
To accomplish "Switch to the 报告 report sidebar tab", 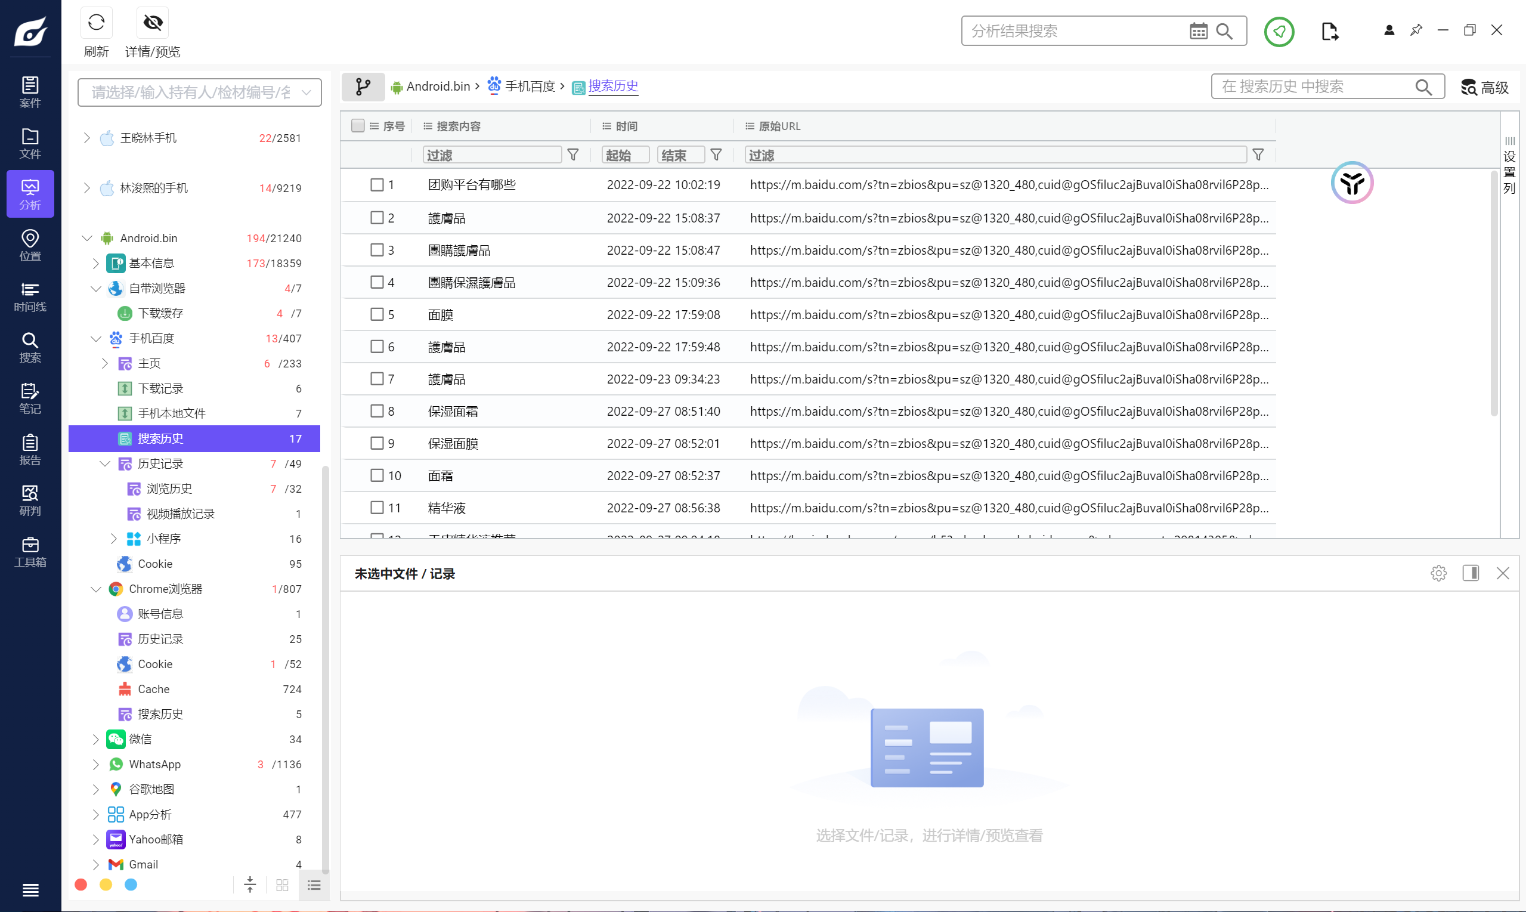I will pos(29,449).
